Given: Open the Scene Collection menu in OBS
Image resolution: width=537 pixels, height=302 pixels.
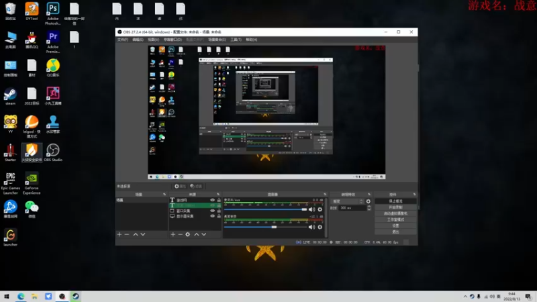Looking at the screenshot, I should [x=217, y=40].
